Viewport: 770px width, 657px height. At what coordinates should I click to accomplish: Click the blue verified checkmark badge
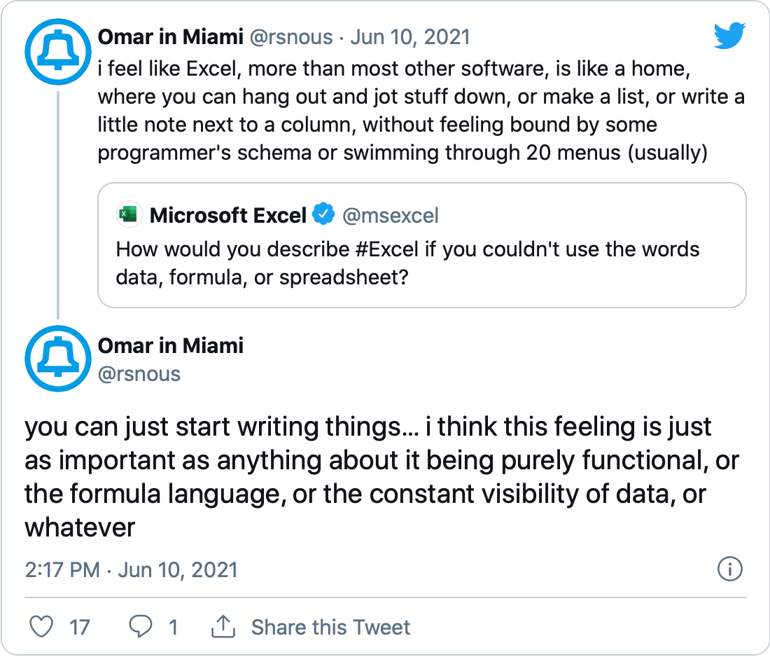click(323, 214)
